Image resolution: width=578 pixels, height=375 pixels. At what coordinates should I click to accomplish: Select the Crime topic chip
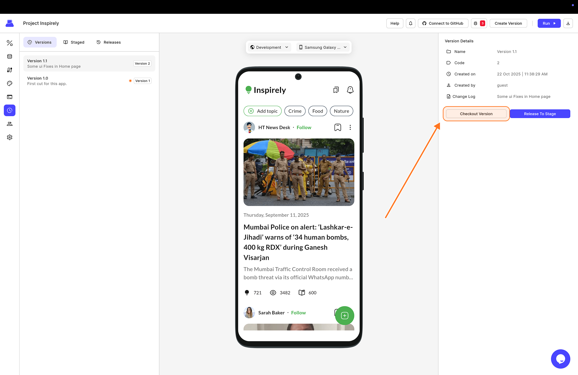coord(295,111)
